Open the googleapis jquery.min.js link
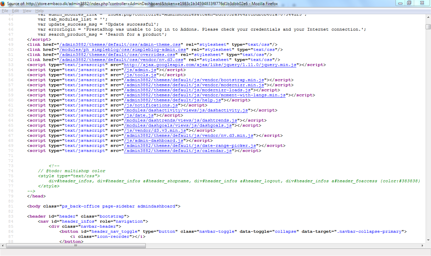This screenshot has height=256, width=431. [x=210, y=65]
